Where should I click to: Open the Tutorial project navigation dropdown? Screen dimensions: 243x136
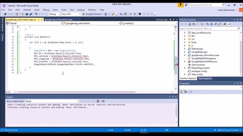[x=34, y=23]
